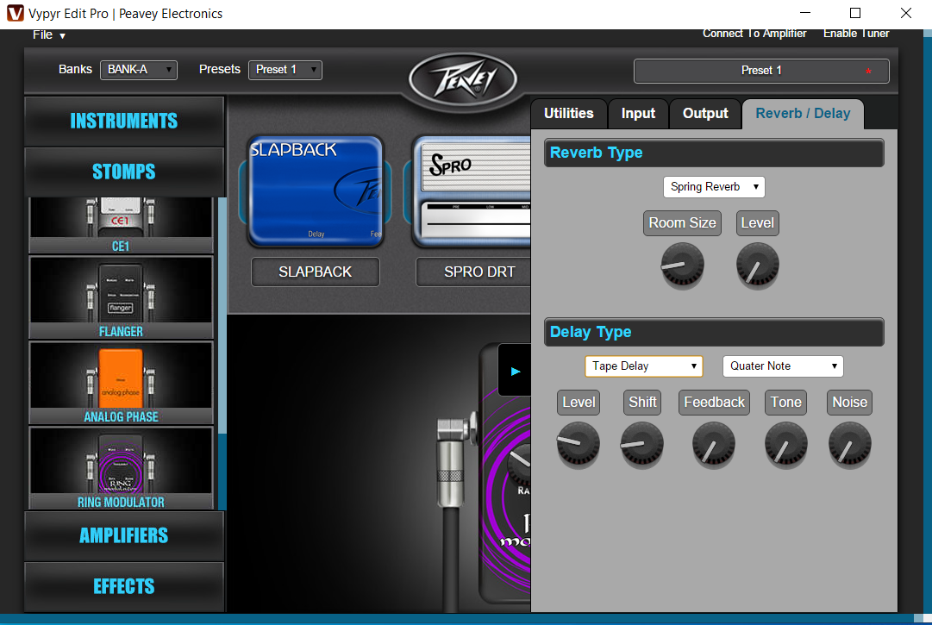Choose the Analog Phase orange pedal

(x=122, y=383)
